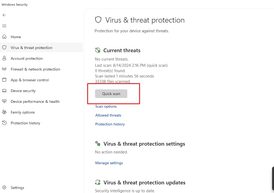Click the Settings gear icon
Screen dimensions: 274x193
(4, 188)
